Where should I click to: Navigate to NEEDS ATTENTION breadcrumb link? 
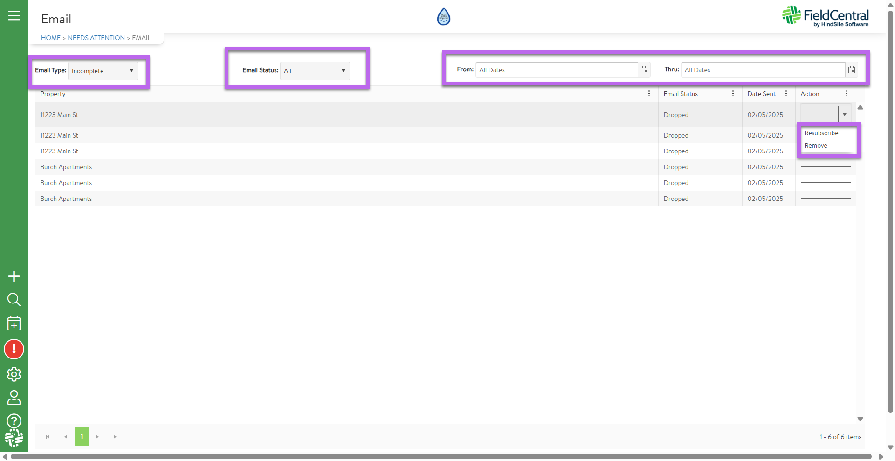(96, 38)
